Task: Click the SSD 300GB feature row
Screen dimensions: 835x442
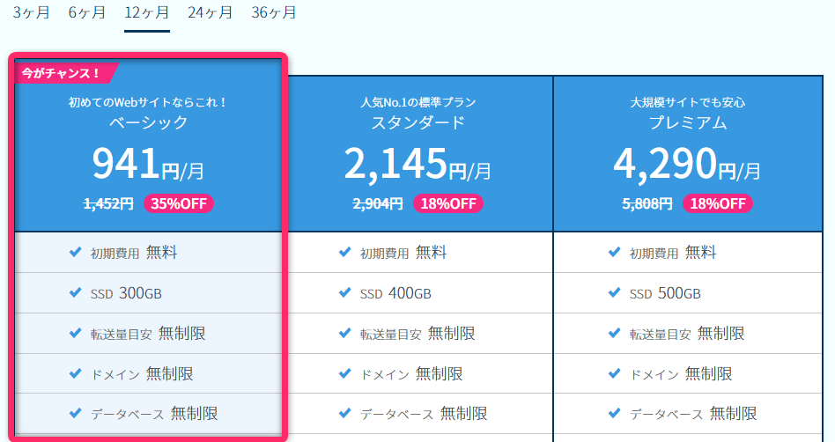Action: (x=146, y=293)
